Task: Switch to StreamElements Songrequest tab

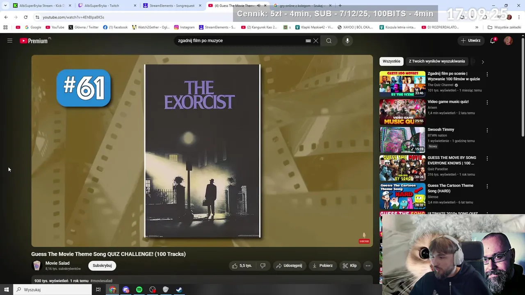Action: (172, 6)
